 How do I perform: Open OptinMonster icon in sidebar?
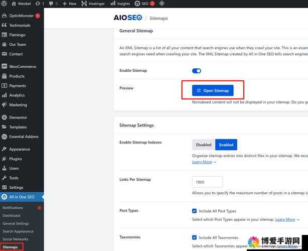click(4, 16)
